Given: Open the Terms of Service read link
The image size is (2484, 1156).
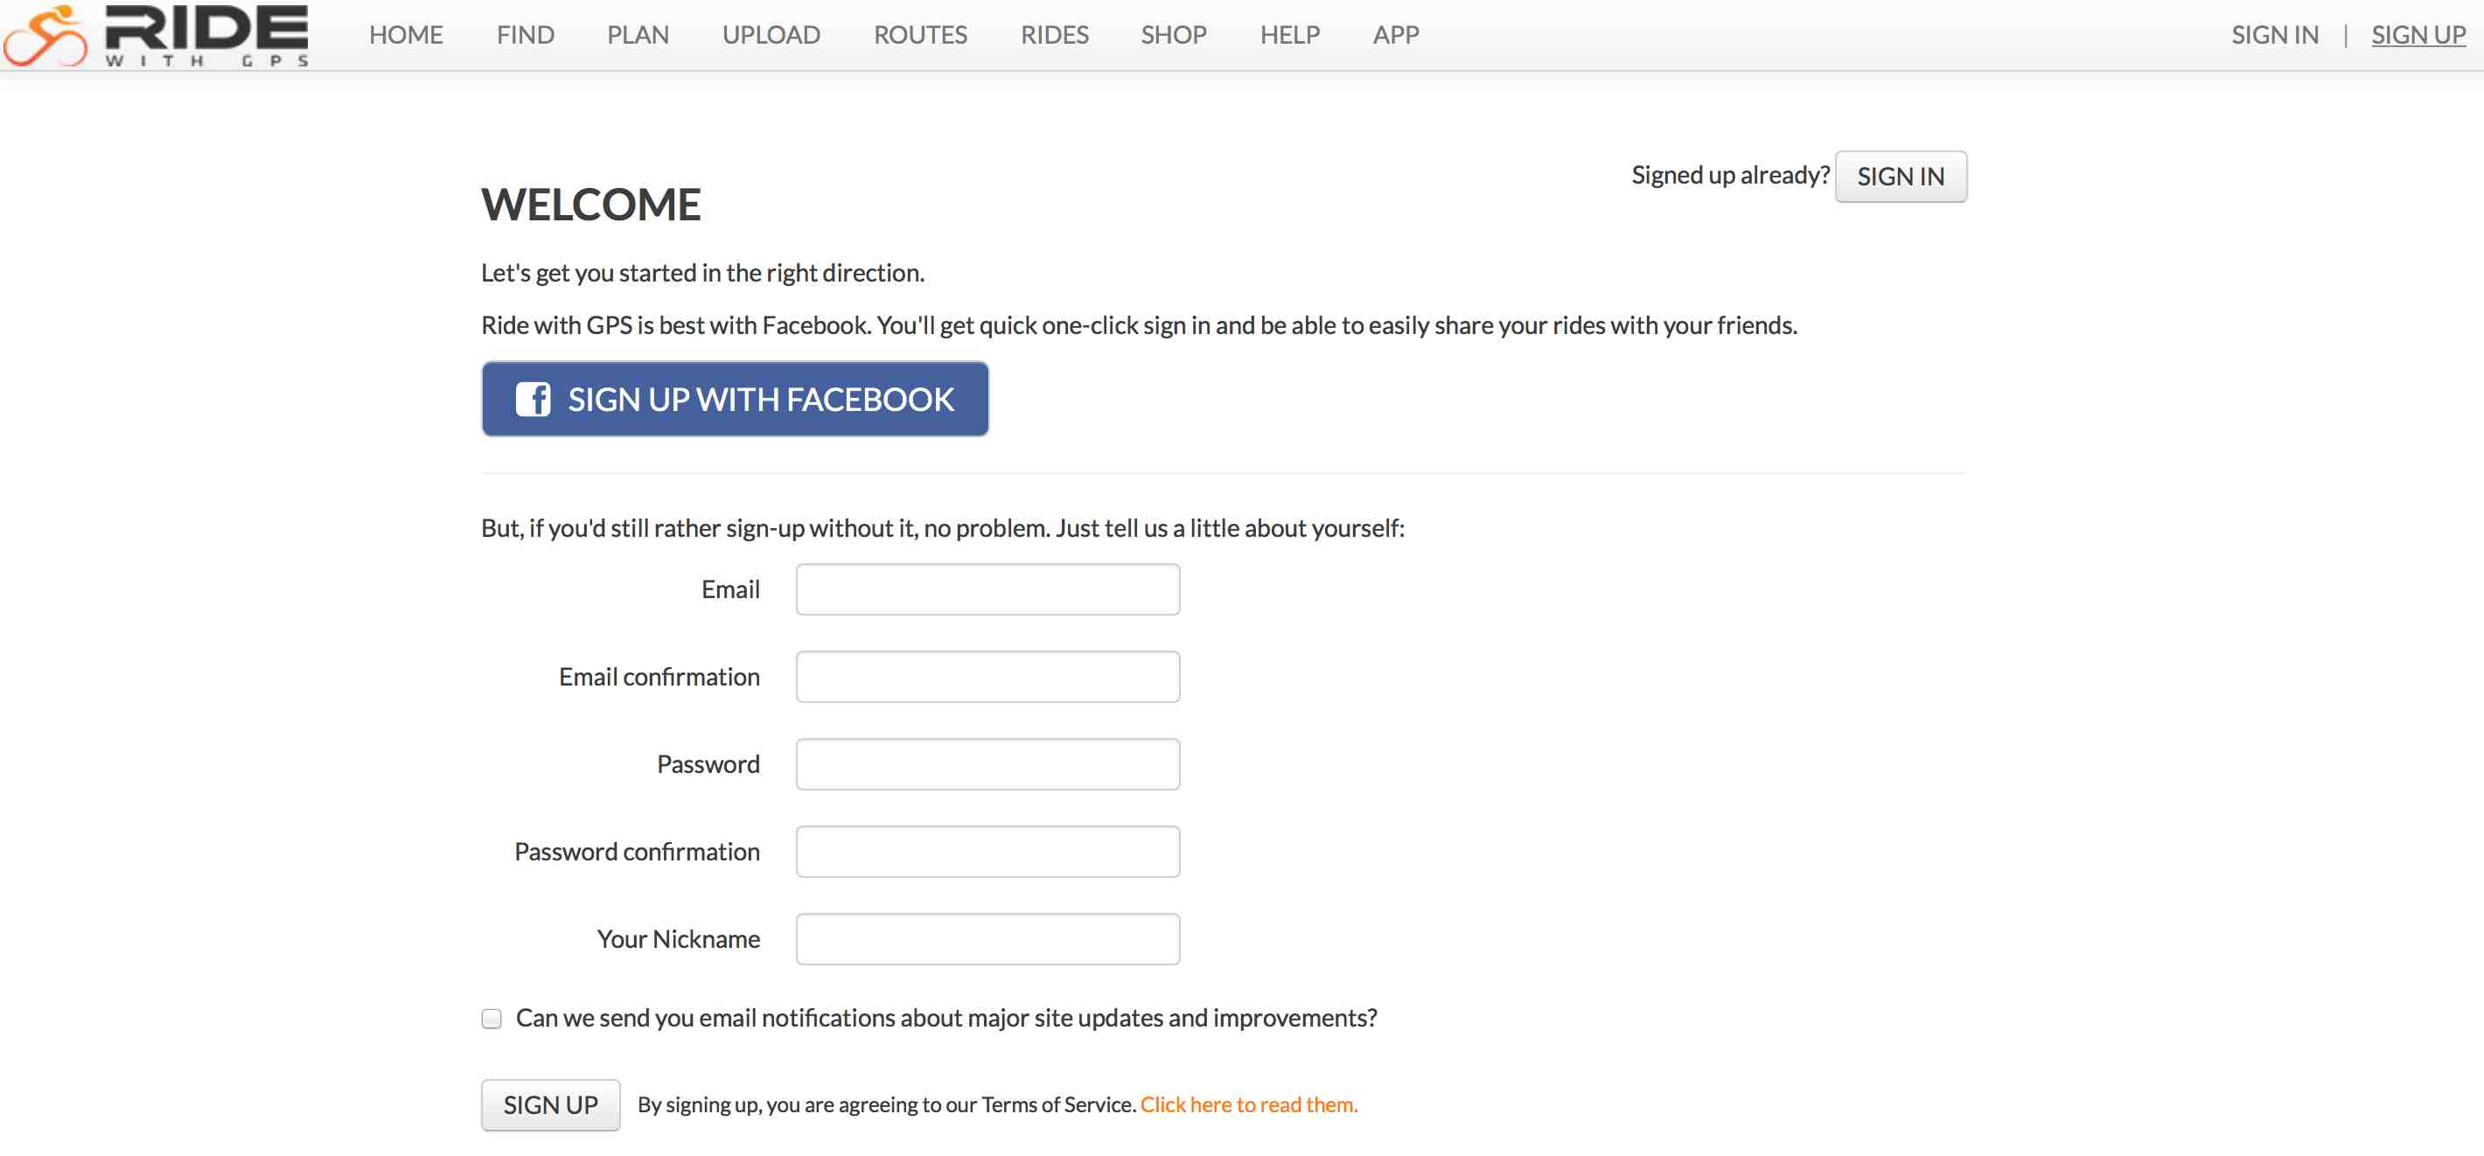Looking at the screenshot, I should point(1249,1105).
